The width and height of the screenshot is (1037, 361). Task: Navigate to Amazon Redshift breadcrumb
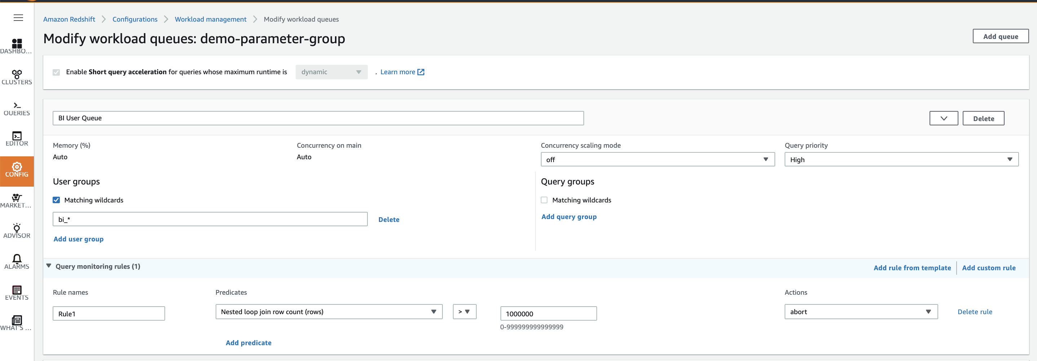[69, 19]
